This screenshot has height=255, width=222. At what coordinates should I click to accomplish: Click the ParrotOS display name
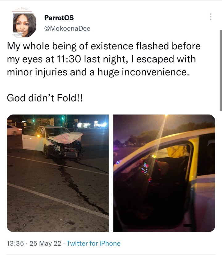click(59, 18)
